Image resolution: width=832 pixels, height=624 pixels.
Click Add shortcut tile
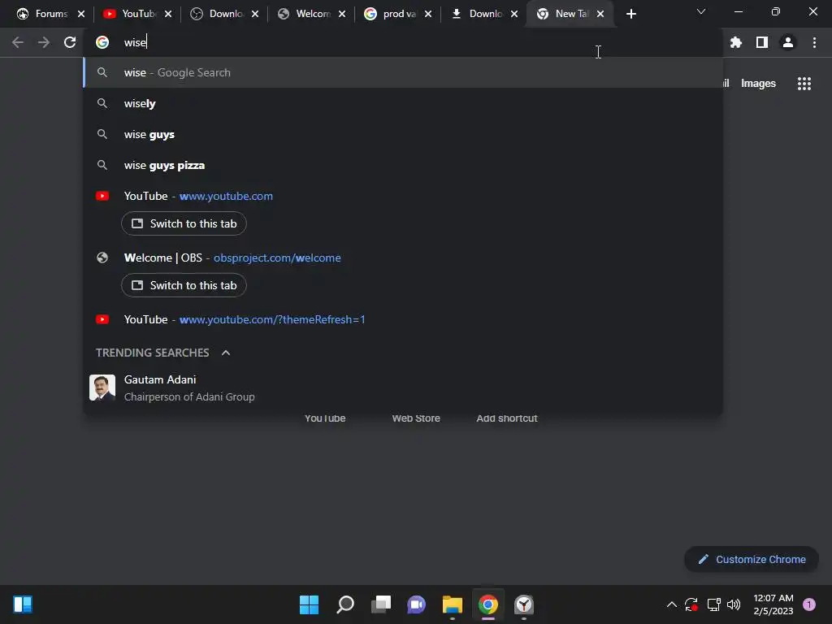pyautogui.click(x=507, y=418)
